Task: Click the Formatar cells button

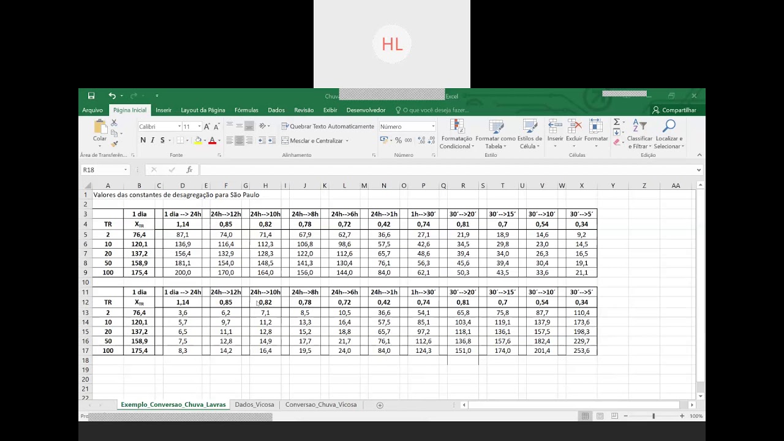Action: pos(595,134)
